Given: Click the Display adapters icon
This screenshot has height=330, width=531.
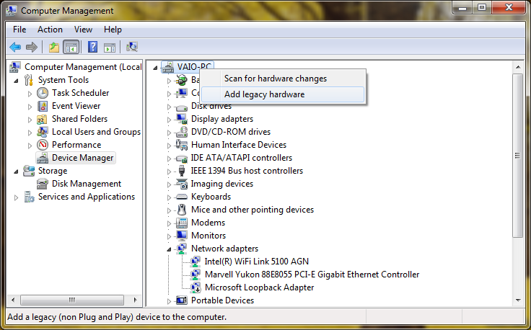Looking at the screenshot, I should point(182,119).
